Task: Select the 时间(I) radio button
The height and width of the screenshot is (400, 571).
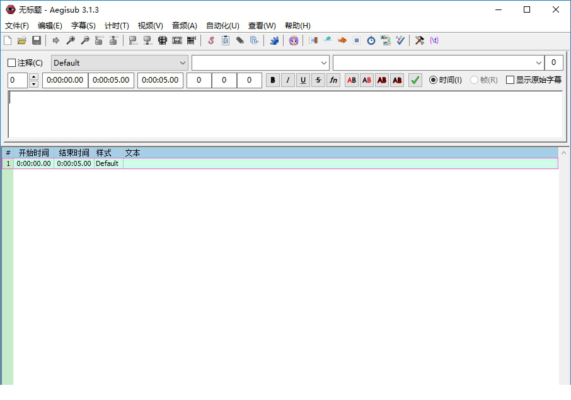Action: (x=433, y=80)
